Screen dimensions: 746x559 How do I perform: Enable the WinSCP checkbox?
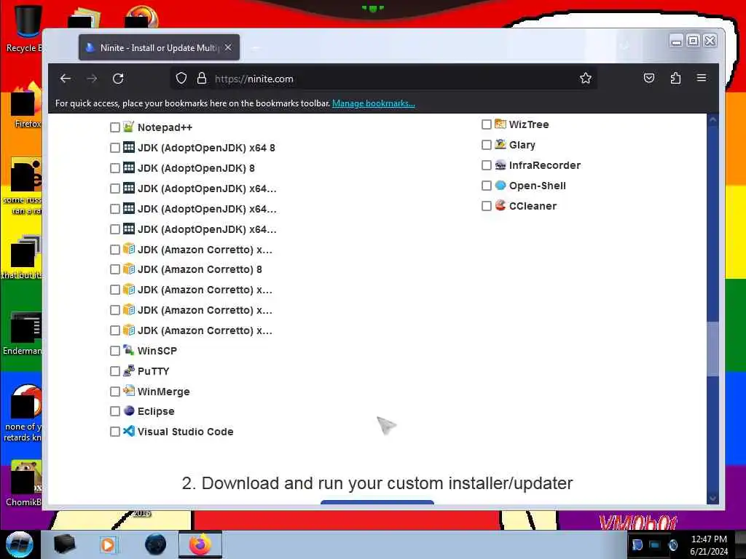click(114, 351)
